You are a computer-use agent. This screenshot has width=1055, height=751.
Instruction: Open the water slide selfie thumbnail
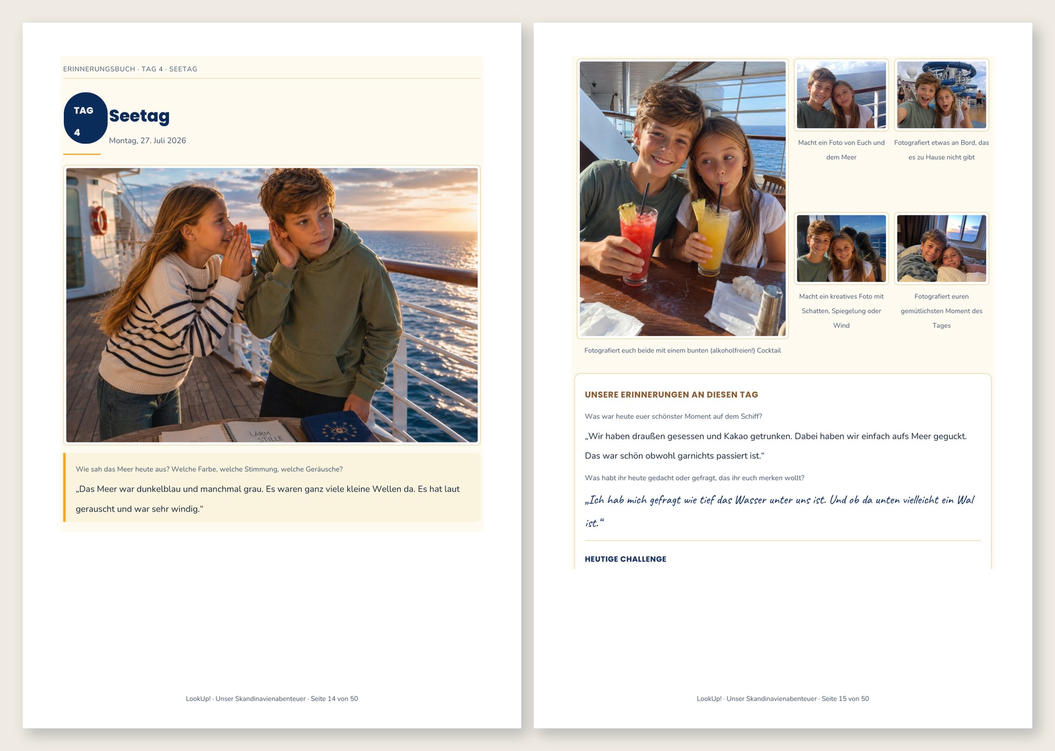click(x=942, y=95)
